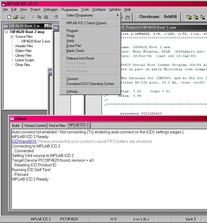
Task: Select Release from Reset entry
Action: pyautogui.click(x=90, y=58)
